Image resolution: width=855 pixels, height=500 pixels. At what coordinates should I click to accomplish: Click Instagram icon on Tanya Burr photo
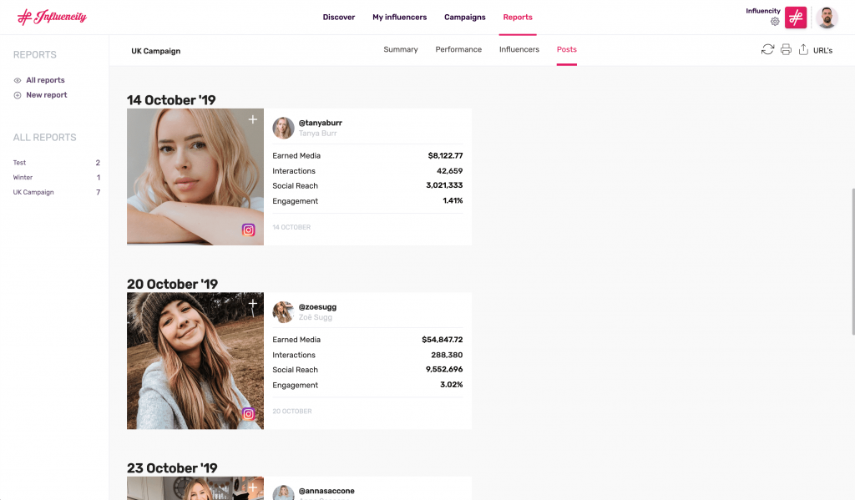coord(248,230)
